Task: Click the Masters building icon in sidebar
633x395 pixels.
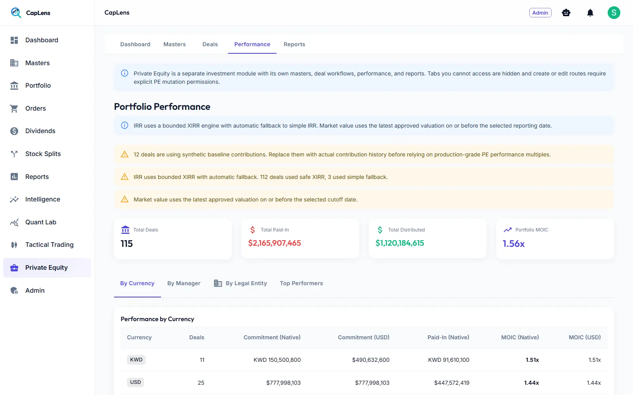Action: (14, 63)
